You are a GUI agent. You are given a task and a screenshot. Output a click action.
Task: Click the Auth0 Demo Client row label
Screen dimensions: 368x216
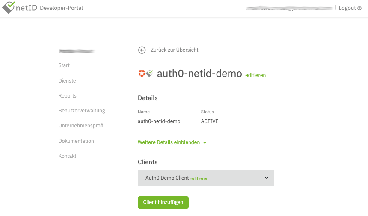point(167,178)
